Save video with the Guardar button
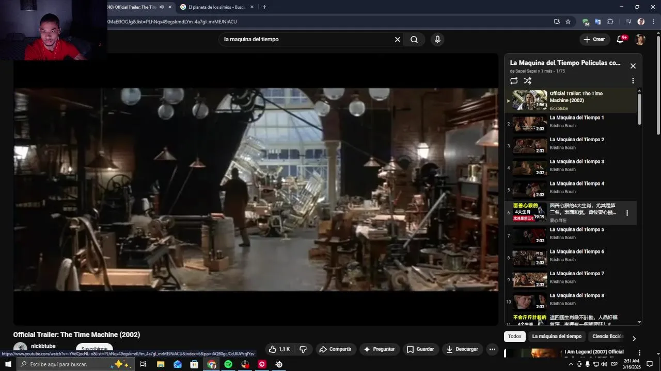 point(420,349)
